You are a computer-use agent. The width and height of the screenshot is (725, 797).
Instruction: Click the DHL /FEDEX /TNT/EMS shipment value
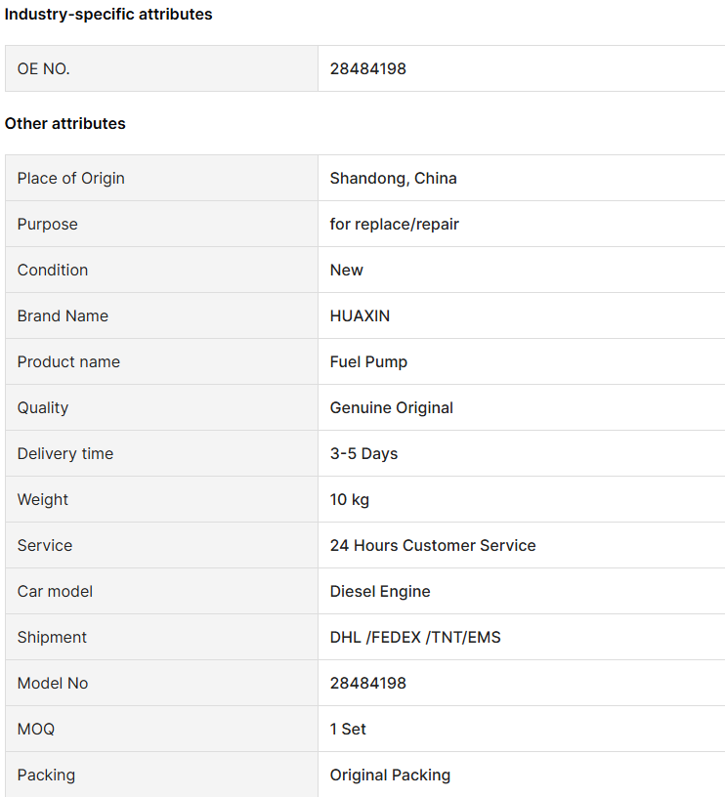point(415,638)
